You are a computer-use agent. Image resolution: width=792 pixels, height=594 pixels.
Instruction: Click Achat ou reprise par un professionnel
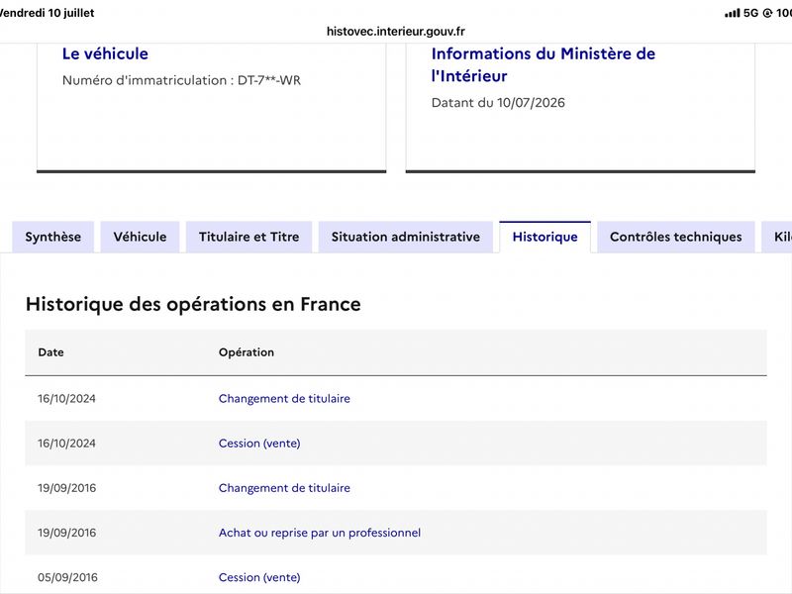(320, 533)
